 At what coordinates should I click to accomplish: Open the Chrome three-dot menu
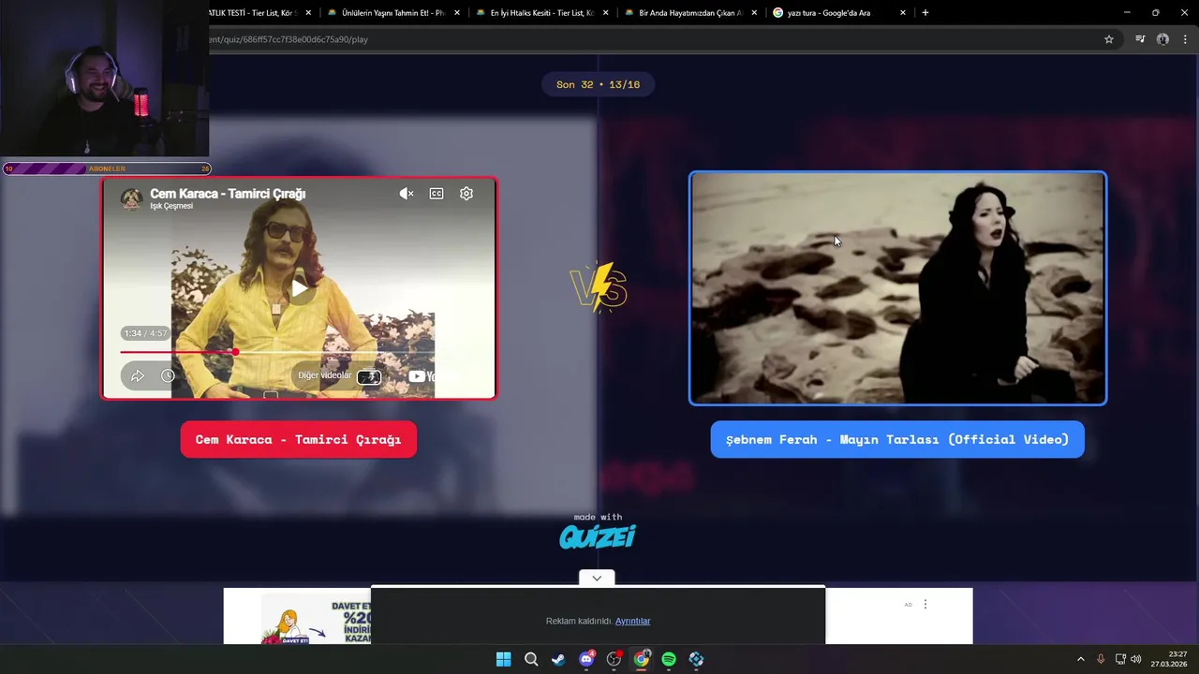[x=1185, y=39]
